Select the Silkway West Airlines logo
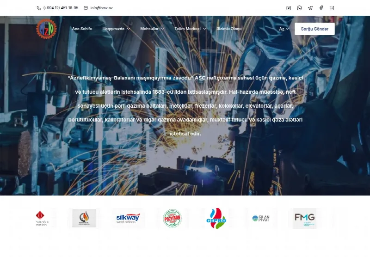The image size is (370, 257). pyautogui.click(x=128, y=218)
